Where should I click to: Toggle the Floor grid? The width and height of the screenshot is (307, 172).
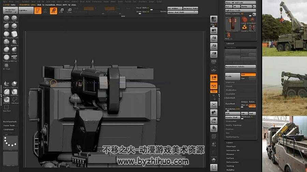coord(214,70)
